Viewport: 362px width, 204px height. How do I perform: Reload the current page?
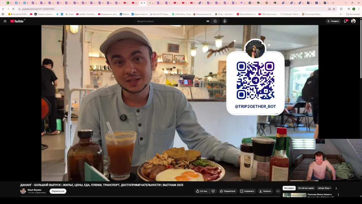[13, 9]
